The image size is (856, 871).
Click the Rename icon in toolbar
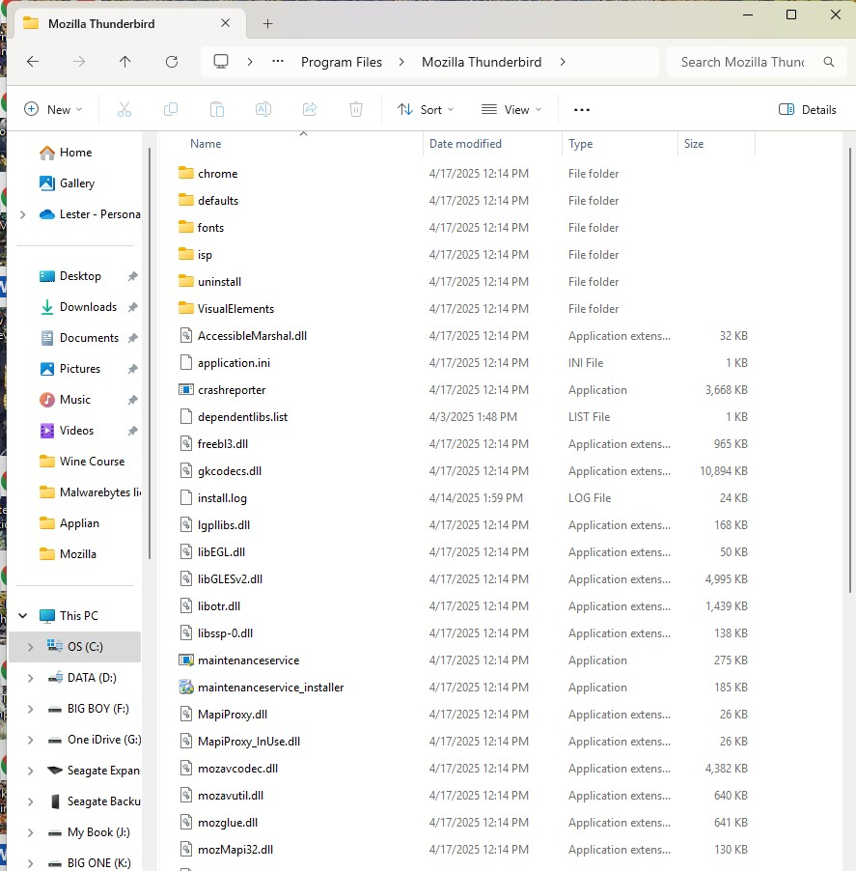[x=263, y=109]
